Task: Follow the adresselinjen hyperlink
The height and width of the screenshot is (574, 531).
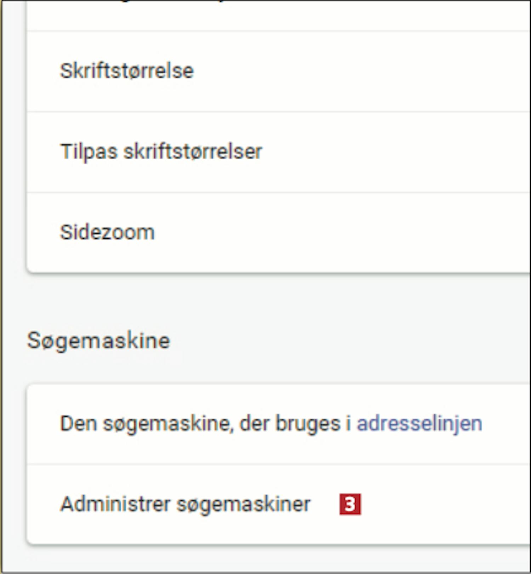Action: pyautogui.click(x=419, y=424)
